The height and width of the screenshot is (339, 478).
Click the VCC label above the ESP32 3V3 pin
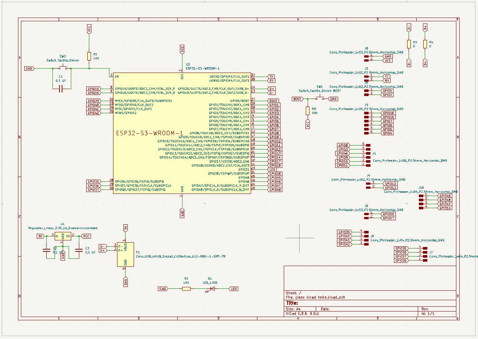182,49
